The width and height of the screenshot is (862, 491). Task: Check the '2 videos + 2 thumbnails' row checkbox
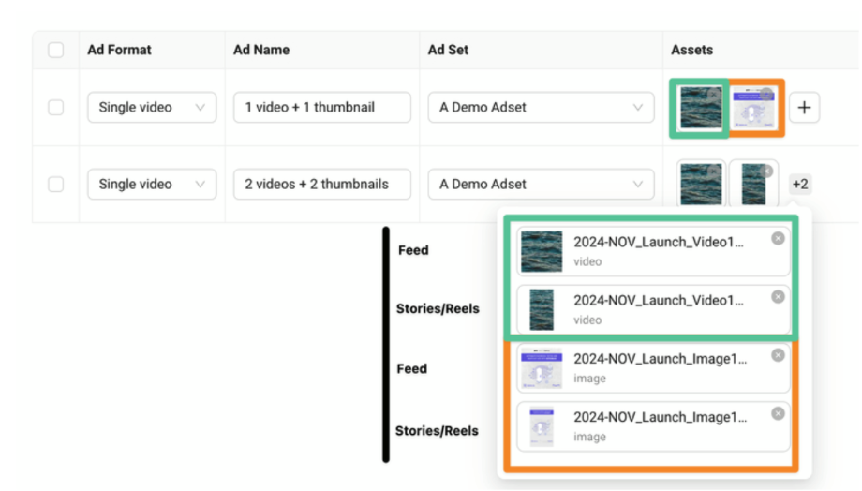(56, 185)
